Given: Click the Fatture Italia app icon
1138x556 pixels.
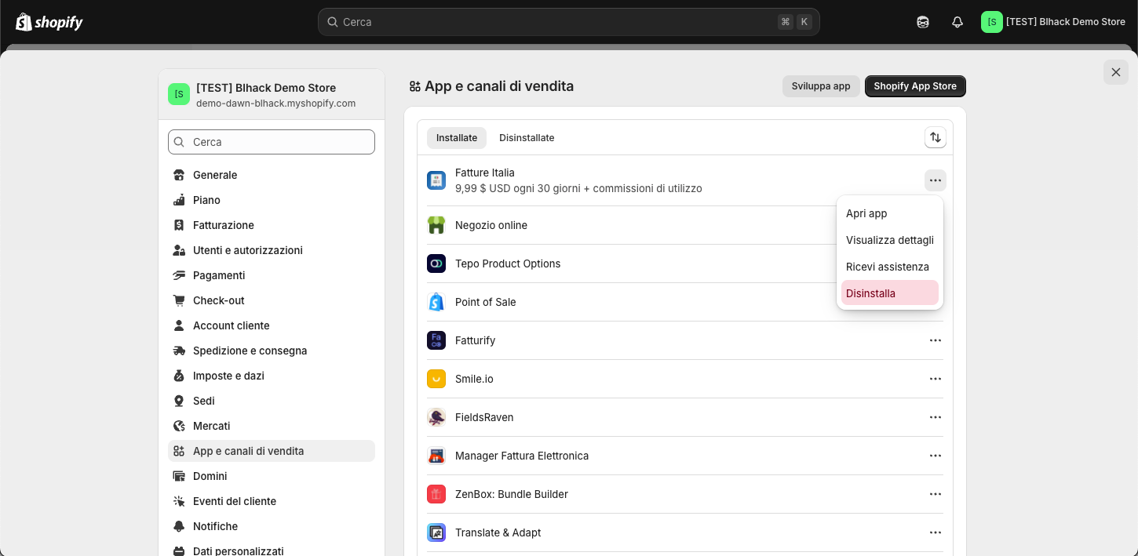Looking at the screenshot, I should (x=436, y=180).
